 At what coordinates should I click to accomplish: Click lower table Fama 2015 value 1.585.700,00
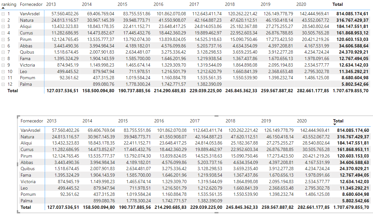click(138, 175)
